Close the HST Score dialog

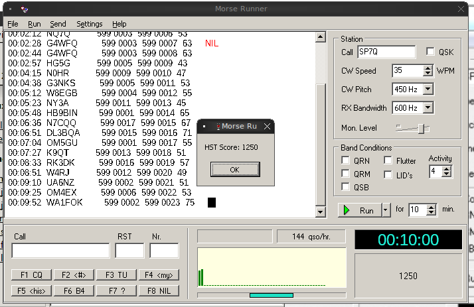pos(267,126)
